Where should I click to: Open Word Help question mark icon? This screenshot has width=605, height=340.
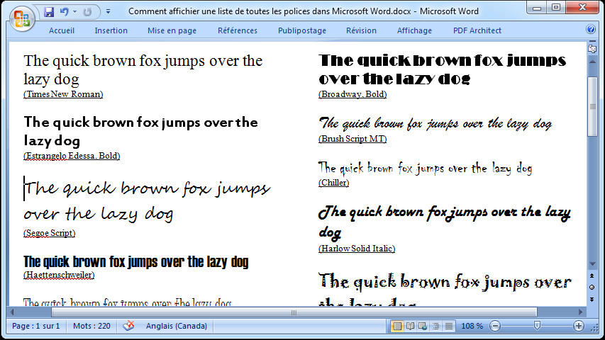pos(591,30)
